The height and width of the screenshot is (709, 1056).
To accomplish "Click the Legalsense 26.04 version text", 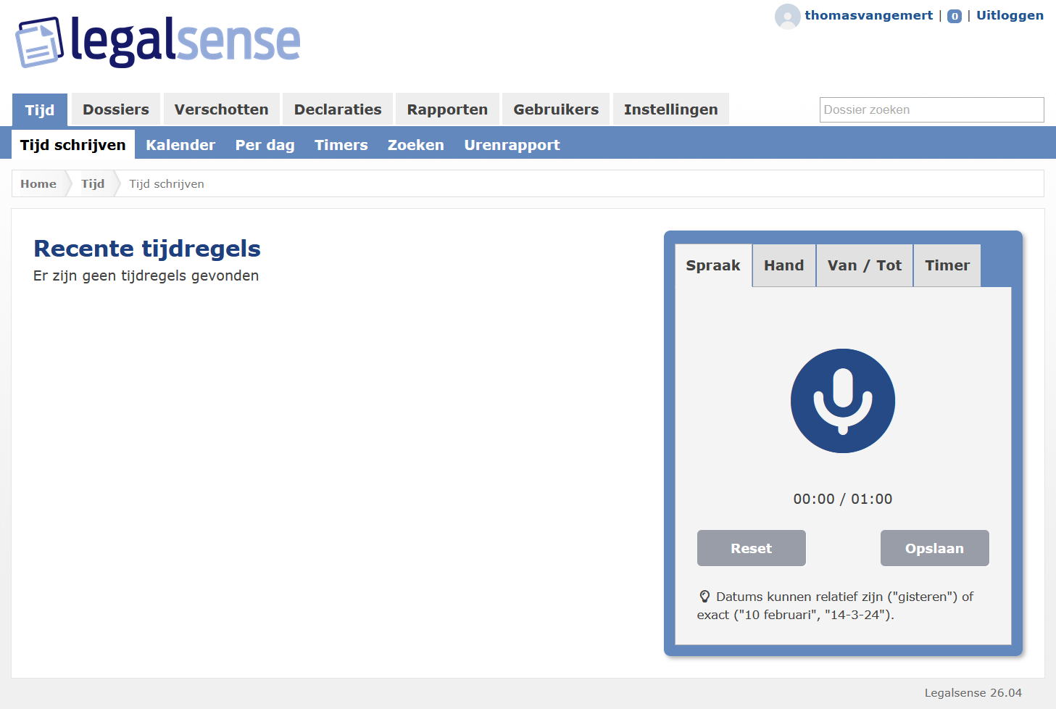I will click(x=973, y=693).
